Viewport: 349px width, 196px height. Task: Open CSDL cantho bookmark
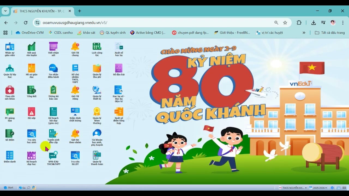click(61, 33)
